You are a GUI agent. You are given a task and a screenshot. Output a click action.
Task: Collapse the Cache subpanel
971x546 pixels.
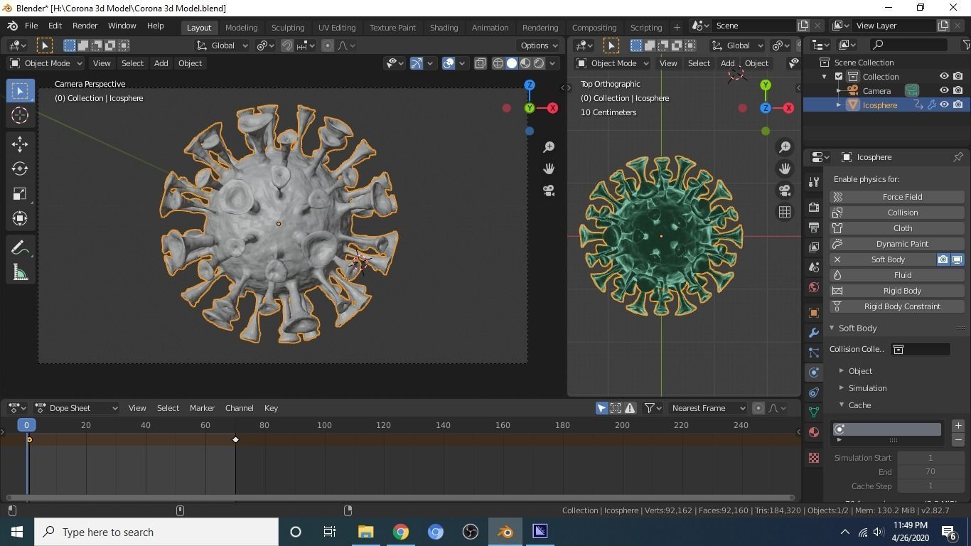[842, 405]
